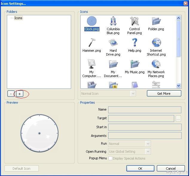Click the plus button to add folder
This screenshot has width=190, height=176.
(x=20, y=94)
